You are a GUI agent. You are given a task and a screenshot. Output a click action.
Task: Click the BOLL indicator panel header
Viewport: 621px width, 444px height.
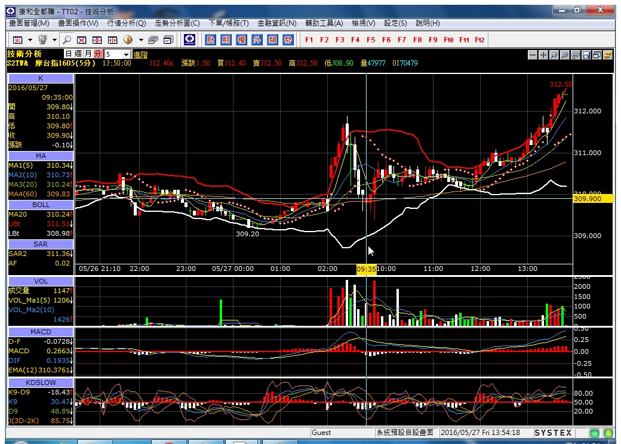41,205
